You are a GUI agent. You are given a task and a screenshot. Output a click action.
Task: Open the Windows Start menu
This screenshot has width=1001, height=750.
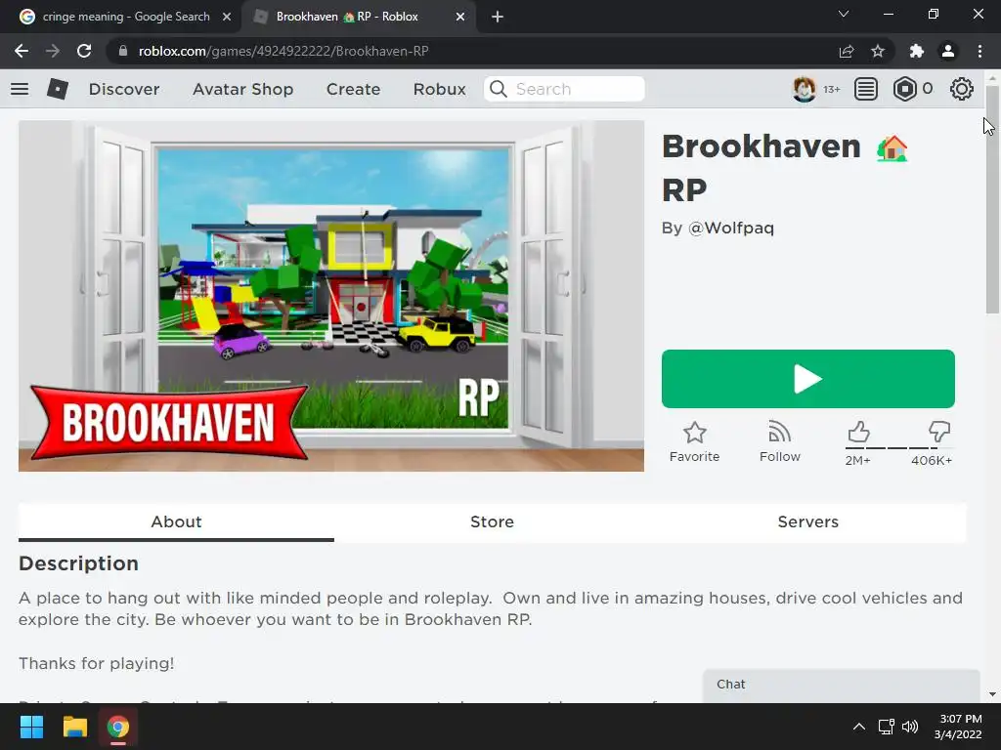[x=31, y=727]
